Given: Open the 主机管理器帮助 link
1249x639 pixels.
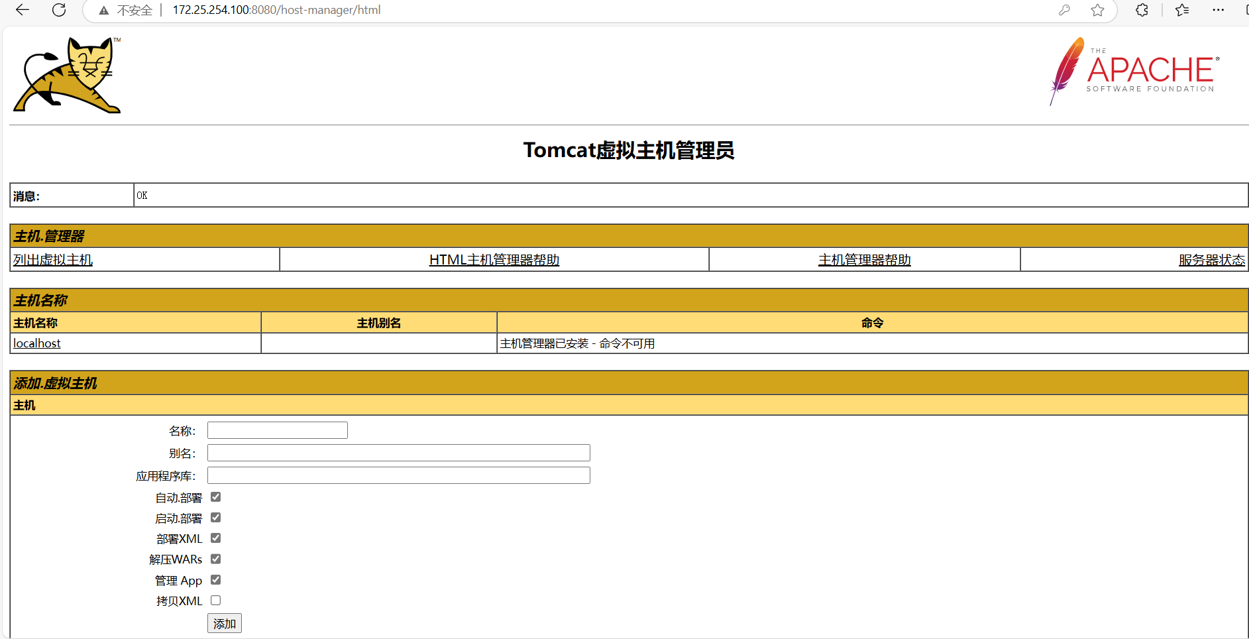Looking at the screenshot, I should tap(865, 260).
